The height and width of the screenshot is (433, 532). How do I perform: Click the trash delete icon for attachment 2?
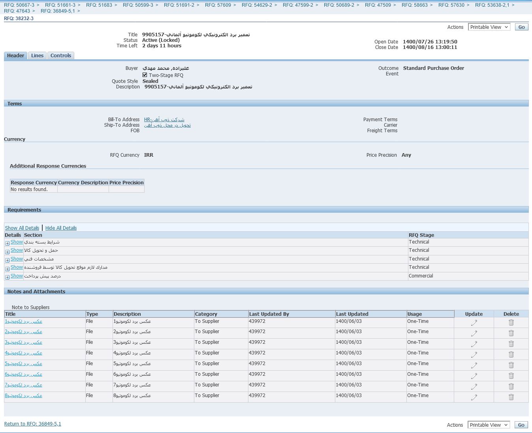(511, 333)
